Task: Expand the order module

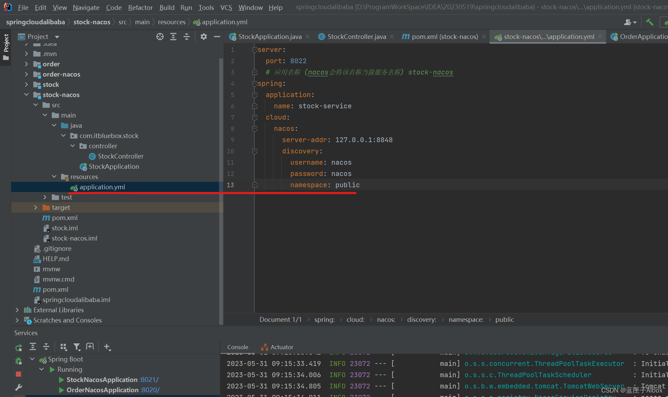Action: click(x=26, y=64)
